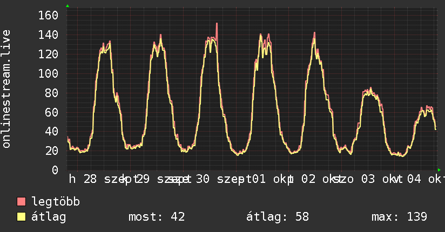Click the pink legtöbb legend swatch
The image size is (445, 232).
[x=21, y=201]
